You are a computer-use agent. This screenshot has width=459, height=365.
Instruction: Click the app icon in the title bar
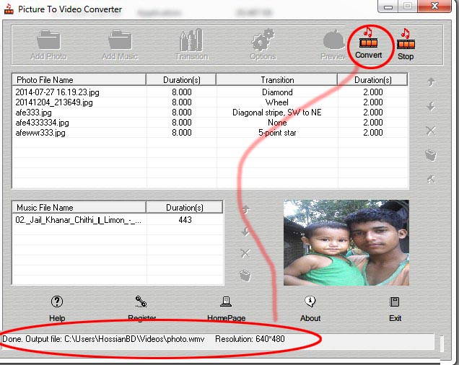point(9,9)
